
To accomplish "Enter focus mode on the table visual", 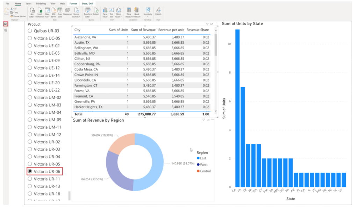I will [x=212, y=24].
